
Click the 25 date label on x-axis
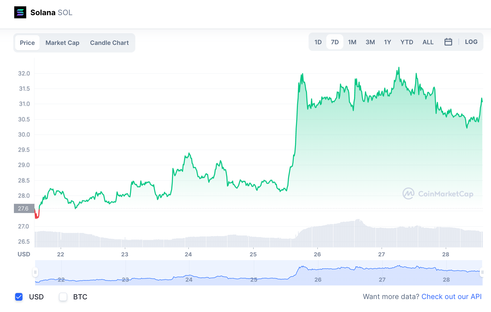253,254
